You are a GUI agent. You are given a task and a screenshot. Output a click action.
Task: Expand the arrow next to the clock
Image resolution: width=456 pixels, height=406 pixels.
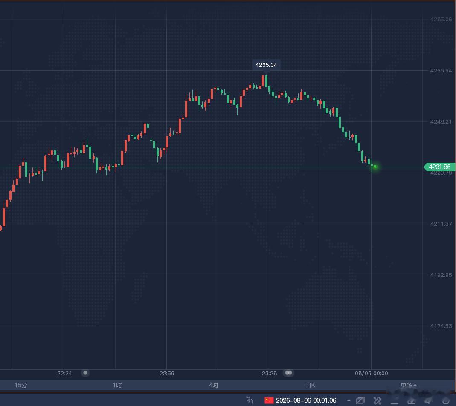click(349, 400)
